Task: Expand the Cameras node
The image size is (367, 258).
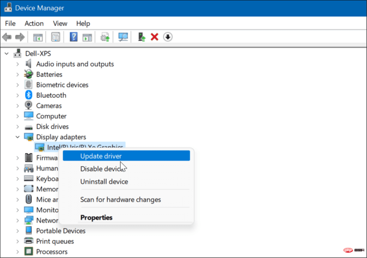Action: 17,106
